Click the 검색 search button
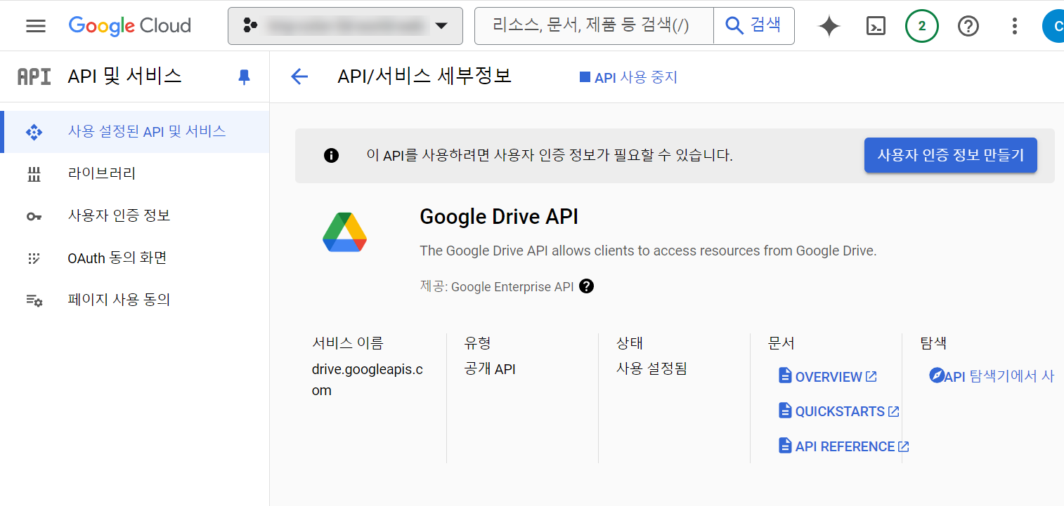1064x506 pixels. click(x=754, y=26)
